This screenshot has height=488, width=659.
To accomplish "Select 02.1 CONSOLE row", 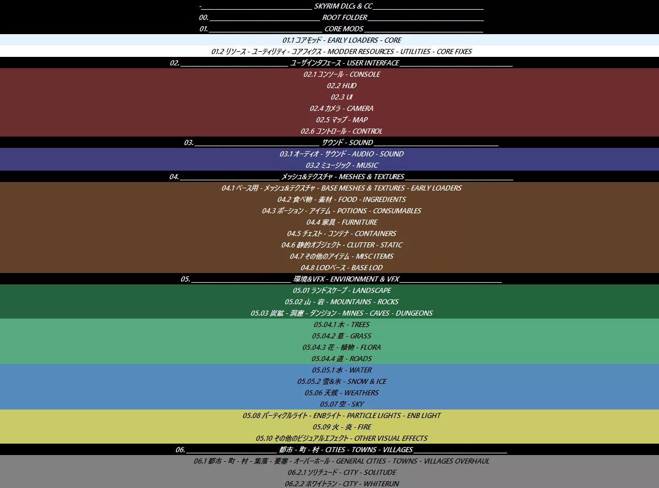I will pyautogui.click(x=330, y=74).
